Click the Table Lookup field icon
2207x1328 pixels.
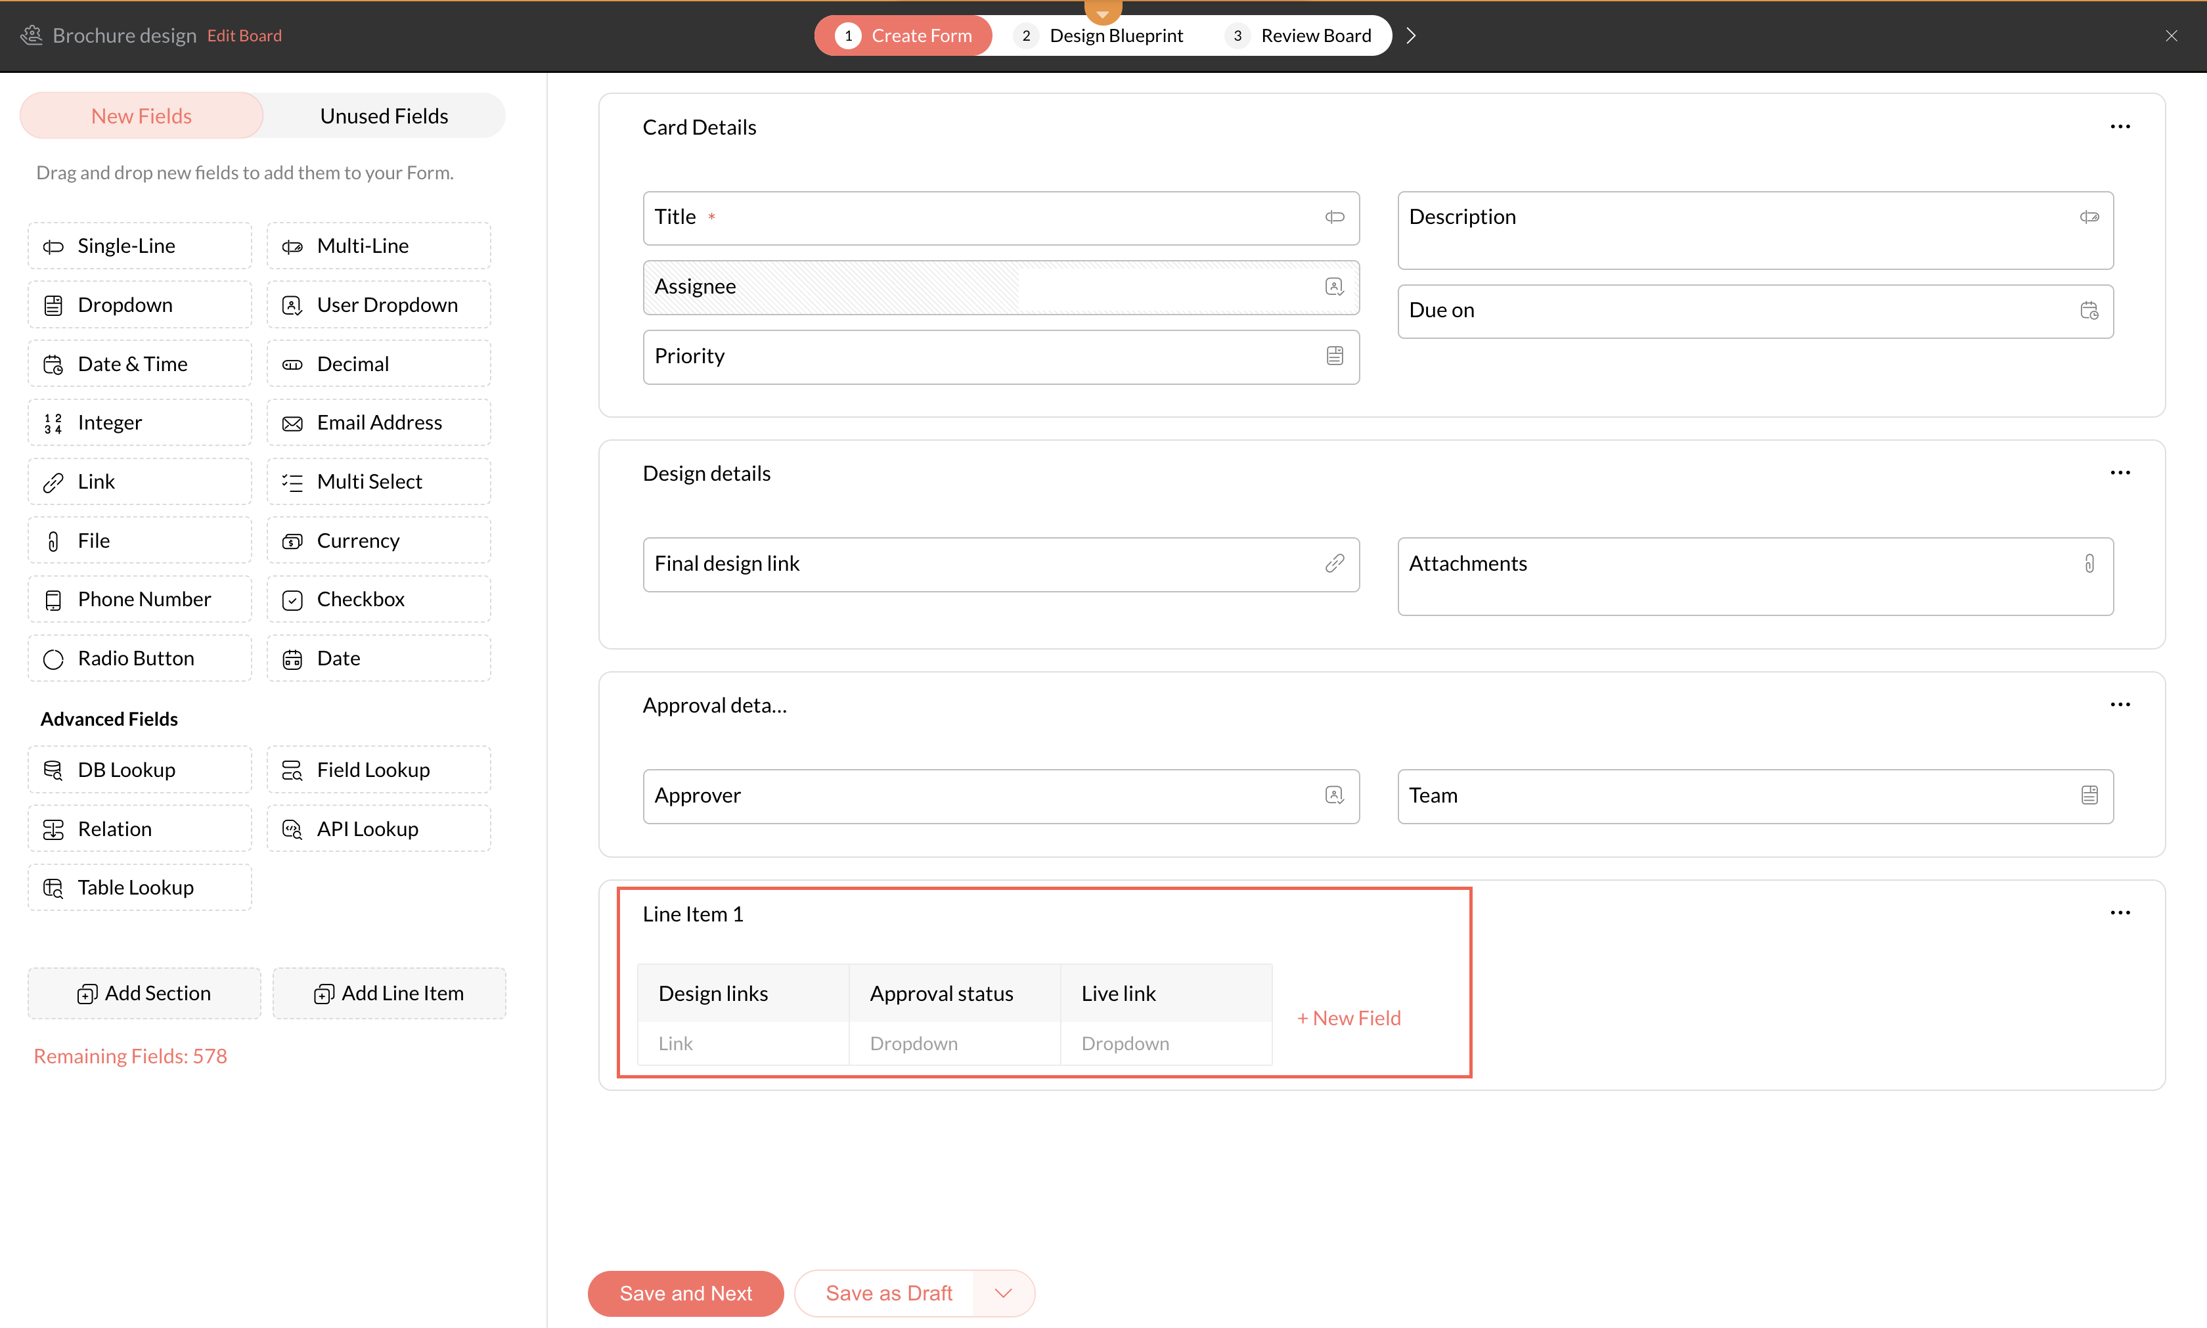[x=54, y=888]
